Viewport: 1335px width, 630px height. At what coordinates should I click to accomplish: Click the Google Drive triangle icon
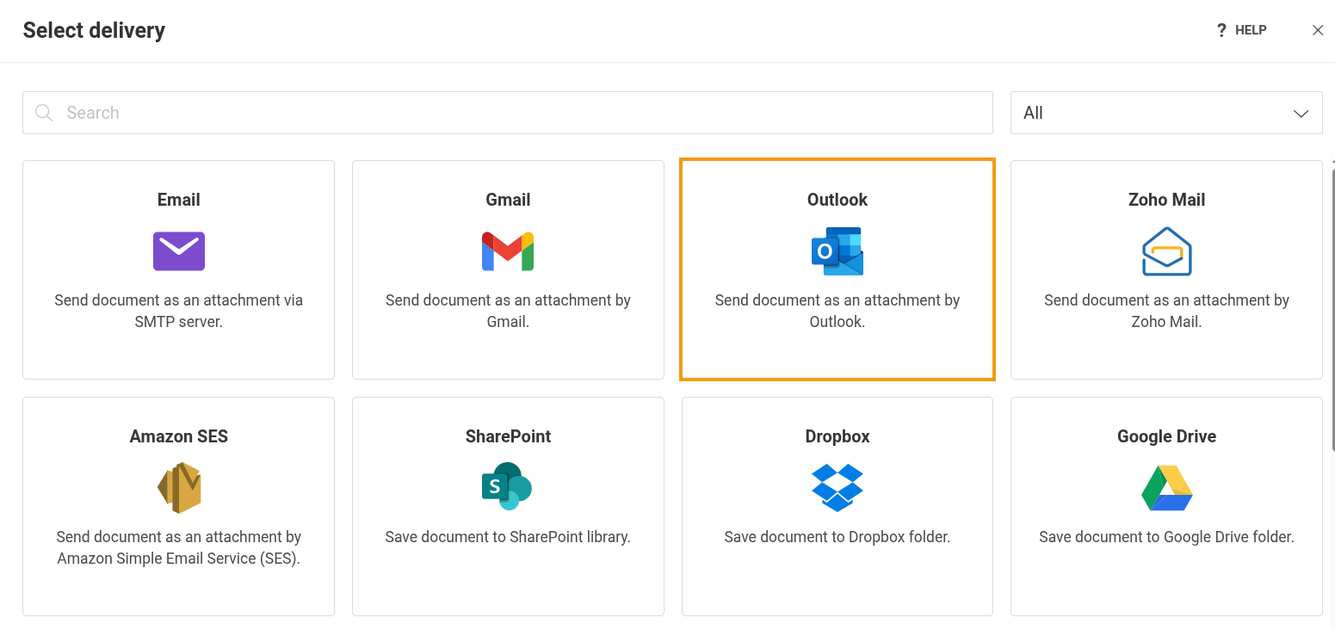pos(1166,488)
